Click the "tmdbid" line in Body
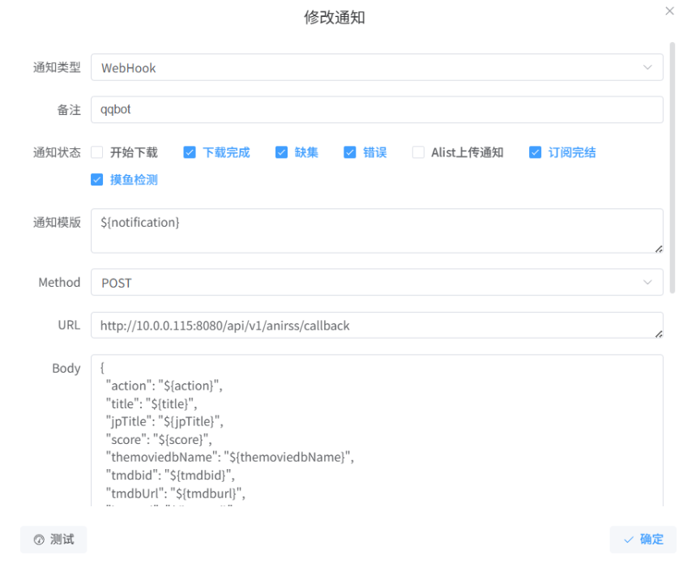 click(170, 475)
